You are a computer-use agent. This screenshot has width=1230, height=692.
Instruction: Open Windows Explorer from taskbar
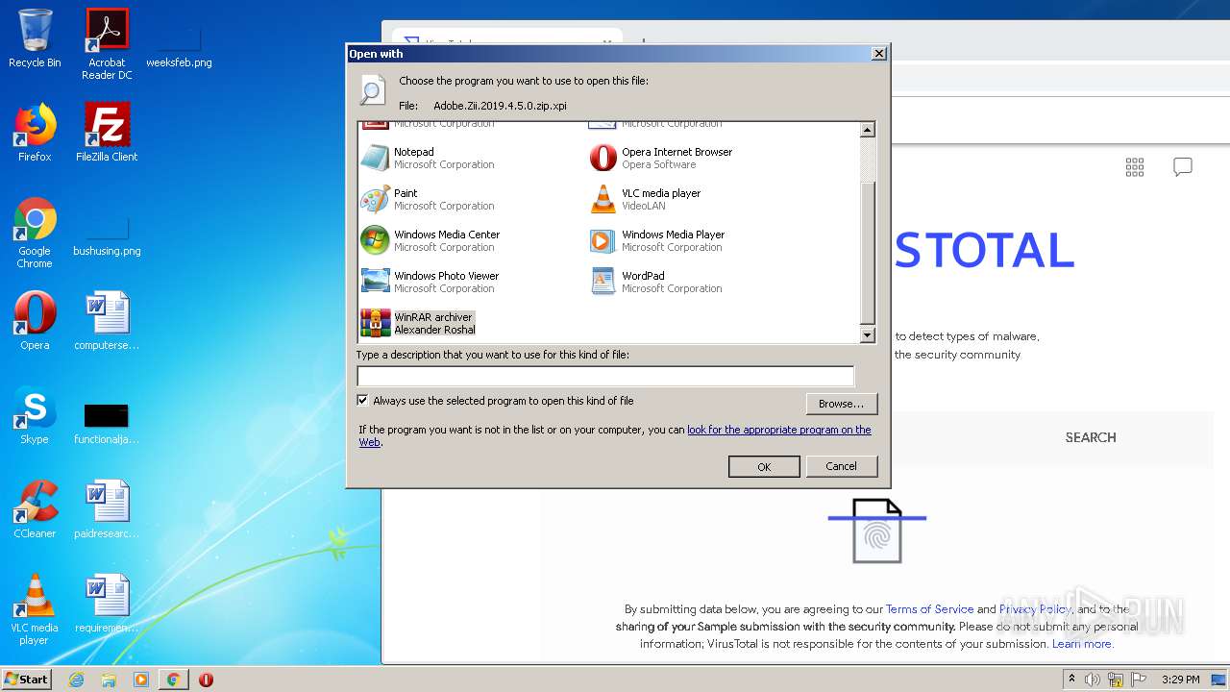[x=109, y=680]
